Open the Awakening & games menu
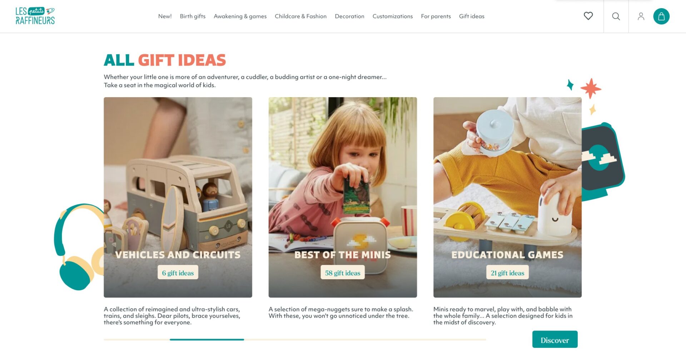Viewport: 686px width, 356px height. point(240,16)
